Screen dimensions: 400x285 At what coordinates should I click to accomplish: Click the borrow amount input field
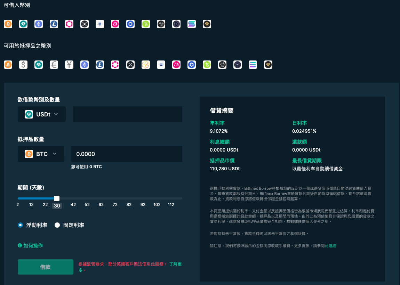point(127,114)
